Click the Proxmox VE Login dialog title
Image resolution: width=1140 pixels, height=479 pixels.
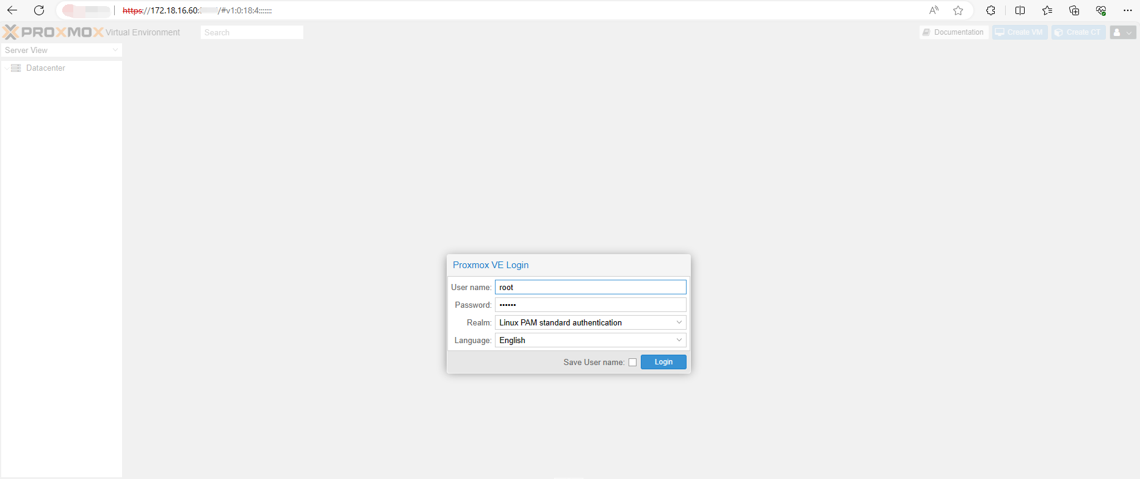point(491,265)
